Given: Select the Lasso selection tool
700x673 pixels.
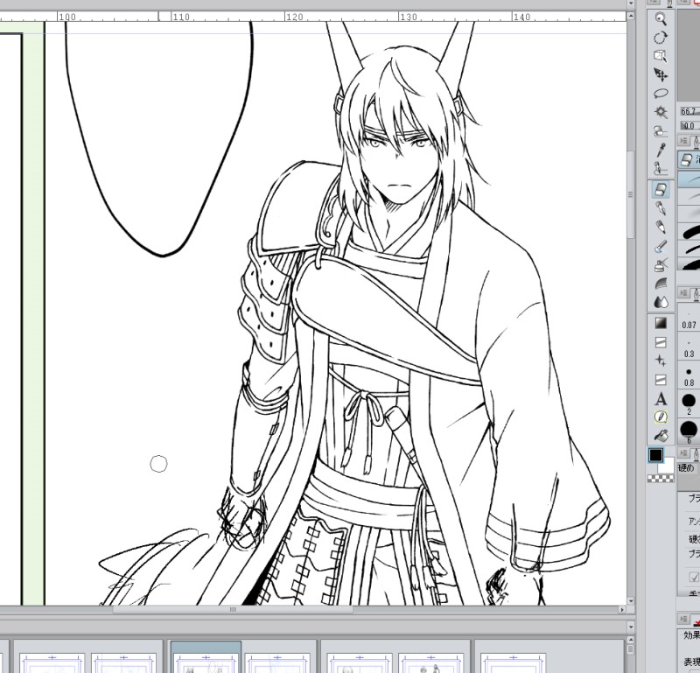Looking at the screenshot, I should click(661, 94).
